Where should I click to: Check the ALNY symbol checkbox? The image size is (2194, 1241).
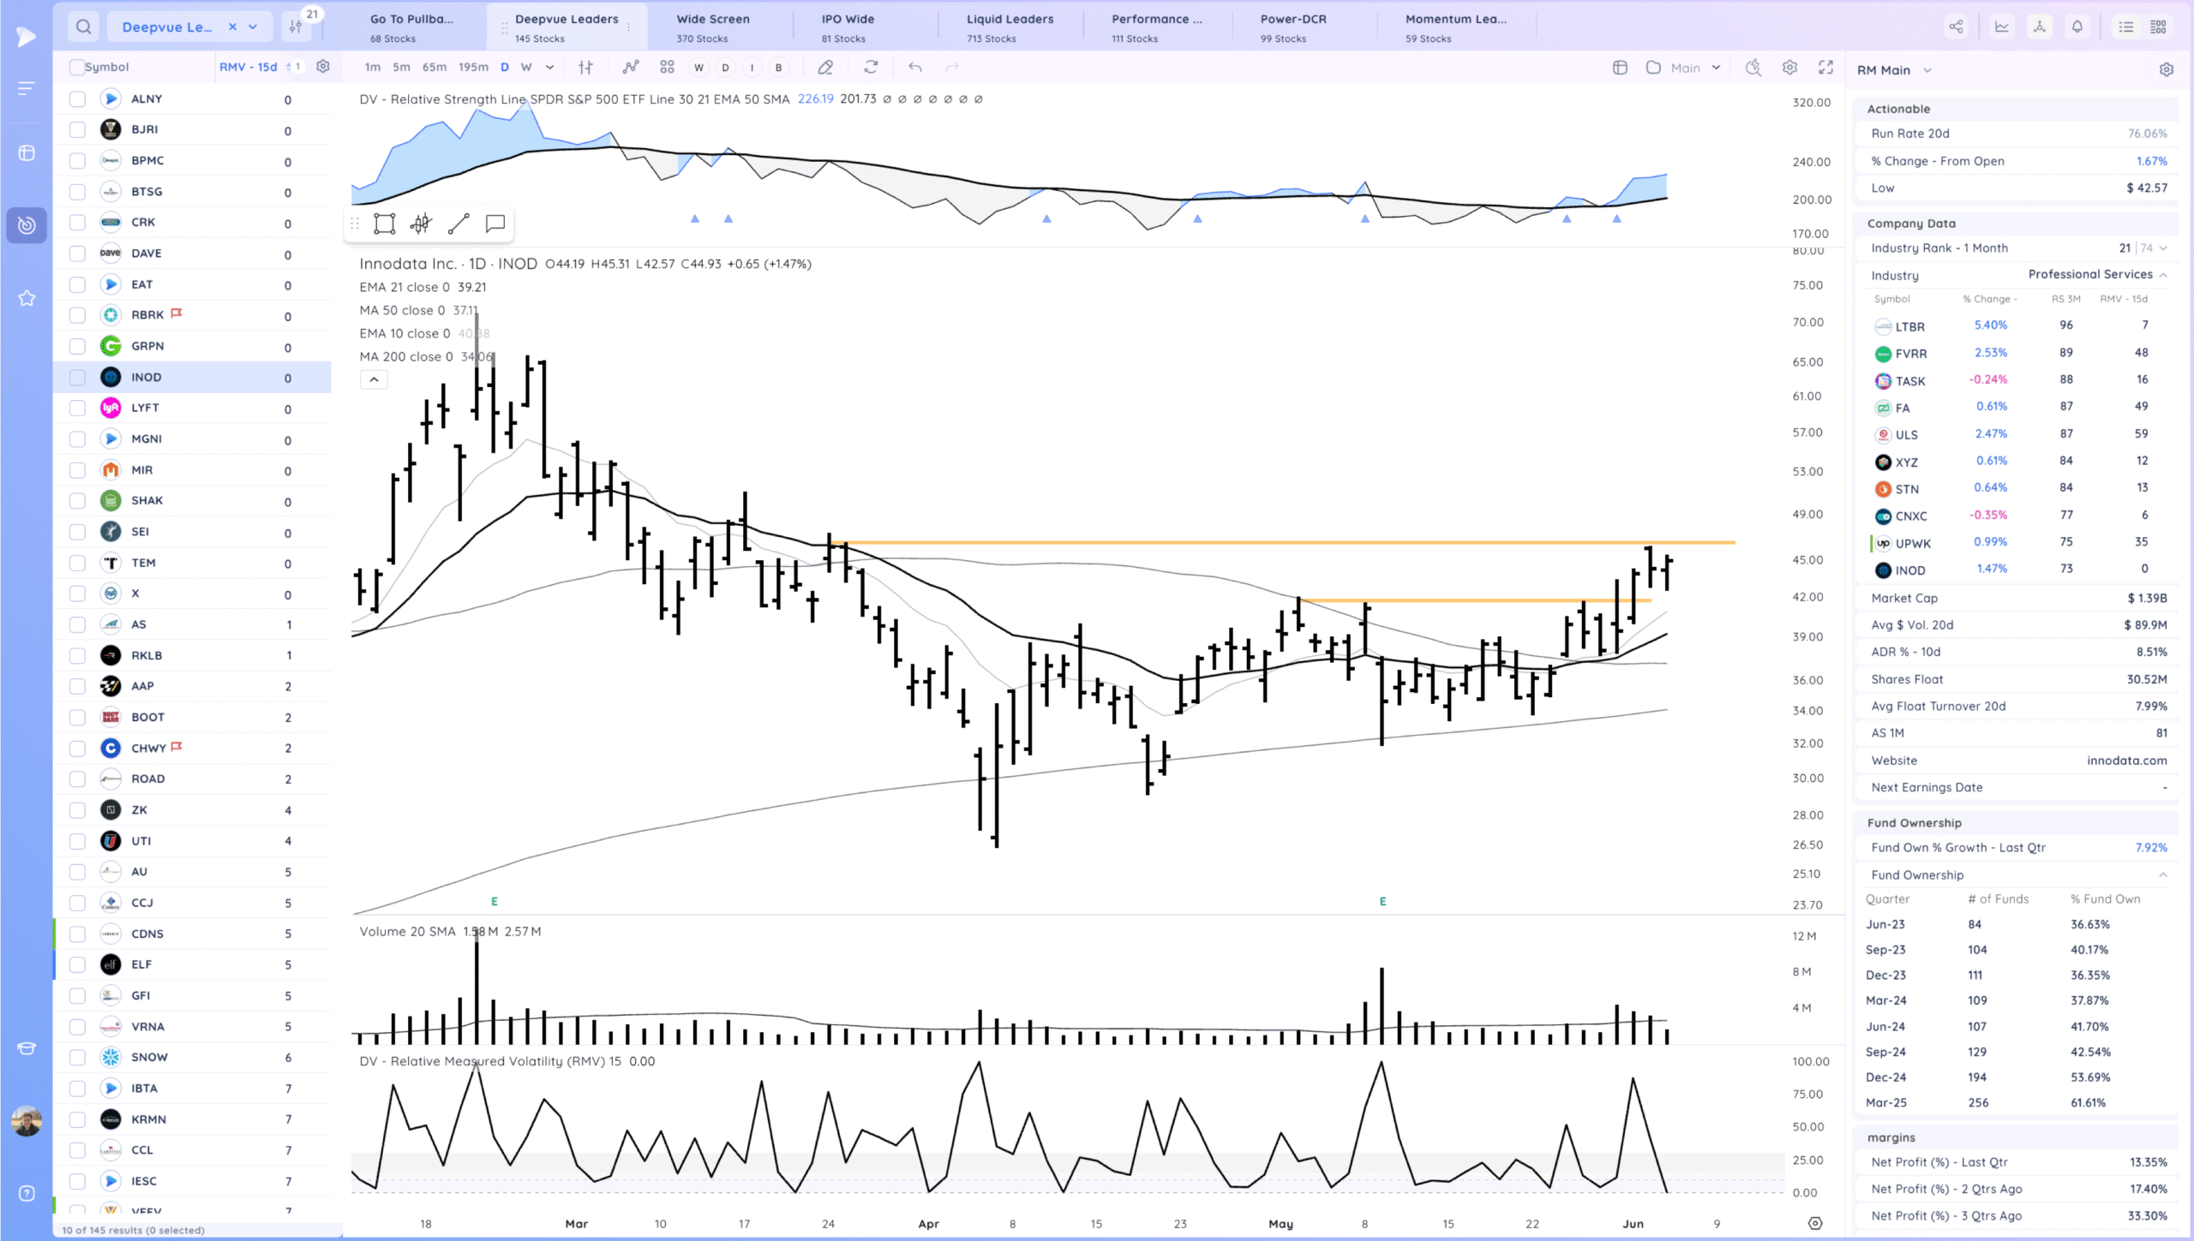pos(77,99)
